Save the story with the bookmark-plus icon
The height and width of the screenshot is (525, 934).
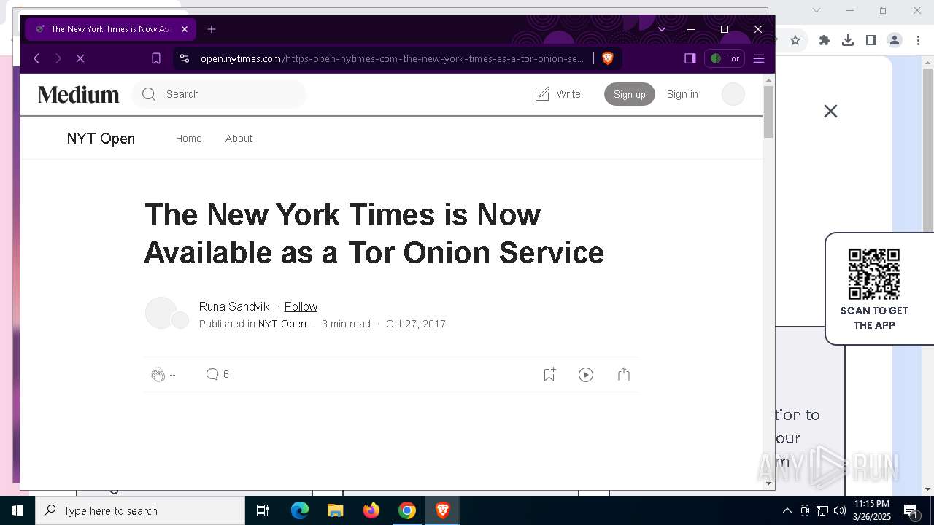[549, 374]
